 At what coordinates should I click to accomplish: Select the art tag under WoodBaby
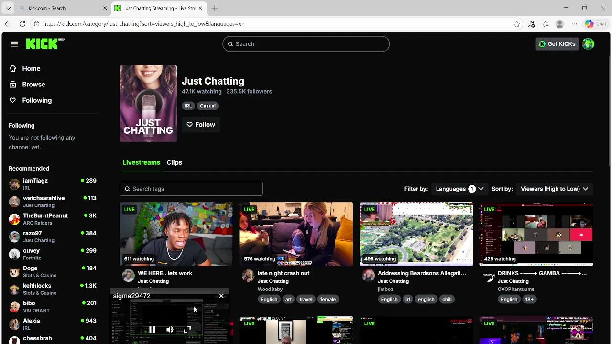point(288,299)
